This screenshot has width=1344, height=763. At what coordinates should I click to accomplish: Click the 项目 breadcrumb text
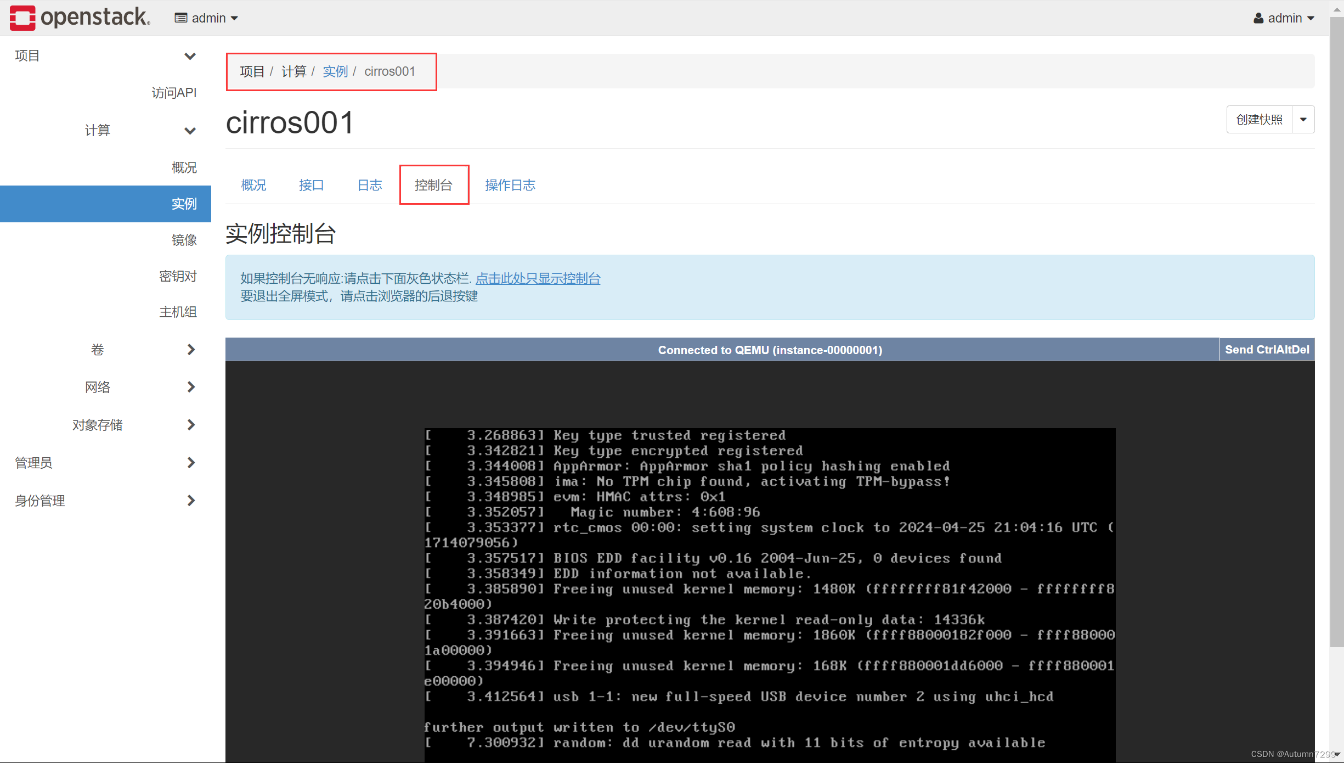click(x=252, y=71)
